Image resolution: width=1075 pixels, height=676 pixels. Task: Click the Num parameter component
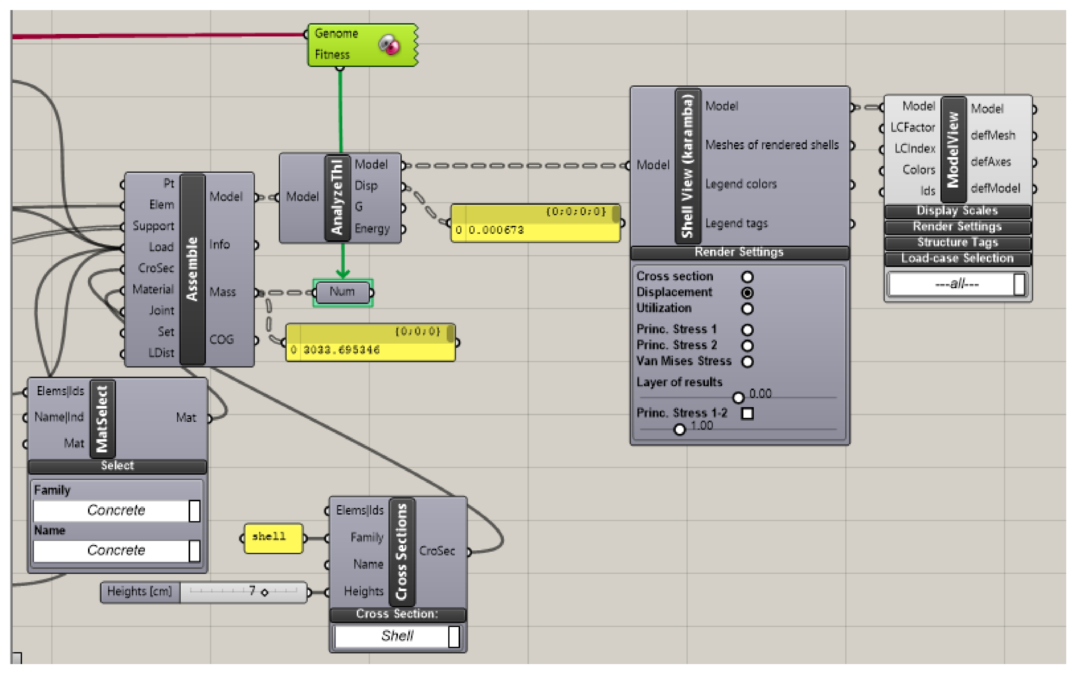343,292
